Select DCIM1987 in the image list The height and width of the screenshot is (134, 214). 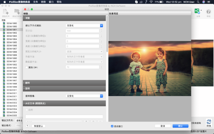click(x=12, y=49)
